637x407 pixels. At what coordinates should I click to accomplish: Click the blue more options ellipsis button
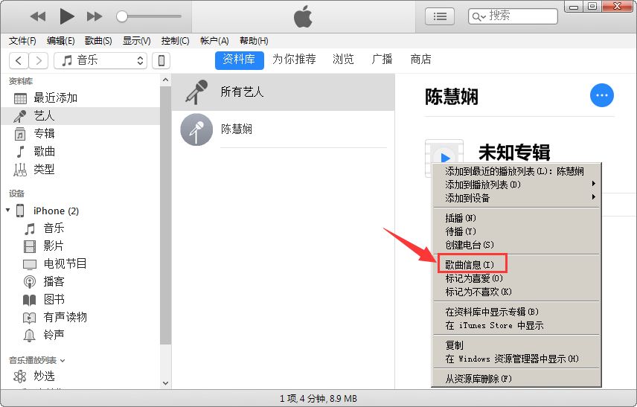[x=602, y=95]
